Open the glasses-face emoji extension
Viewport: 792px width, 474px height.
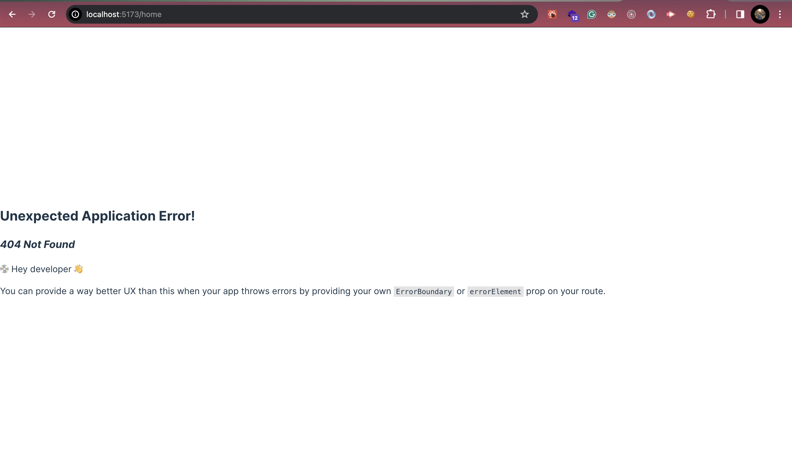[x=611, y=14]
